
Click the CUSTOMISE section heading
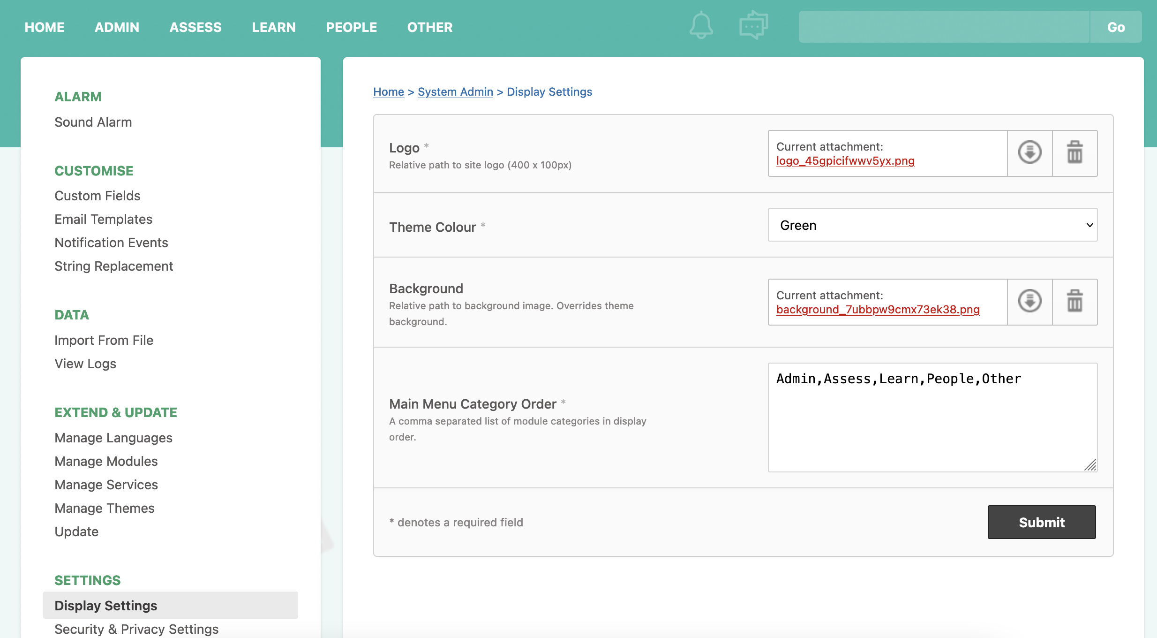[94, 171]
